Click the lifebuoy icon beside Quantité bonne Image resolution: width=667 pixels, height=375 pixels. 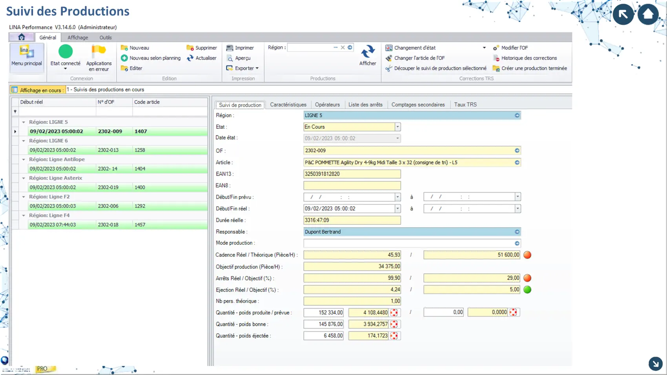pyautogui.click(x=394, y=324)
